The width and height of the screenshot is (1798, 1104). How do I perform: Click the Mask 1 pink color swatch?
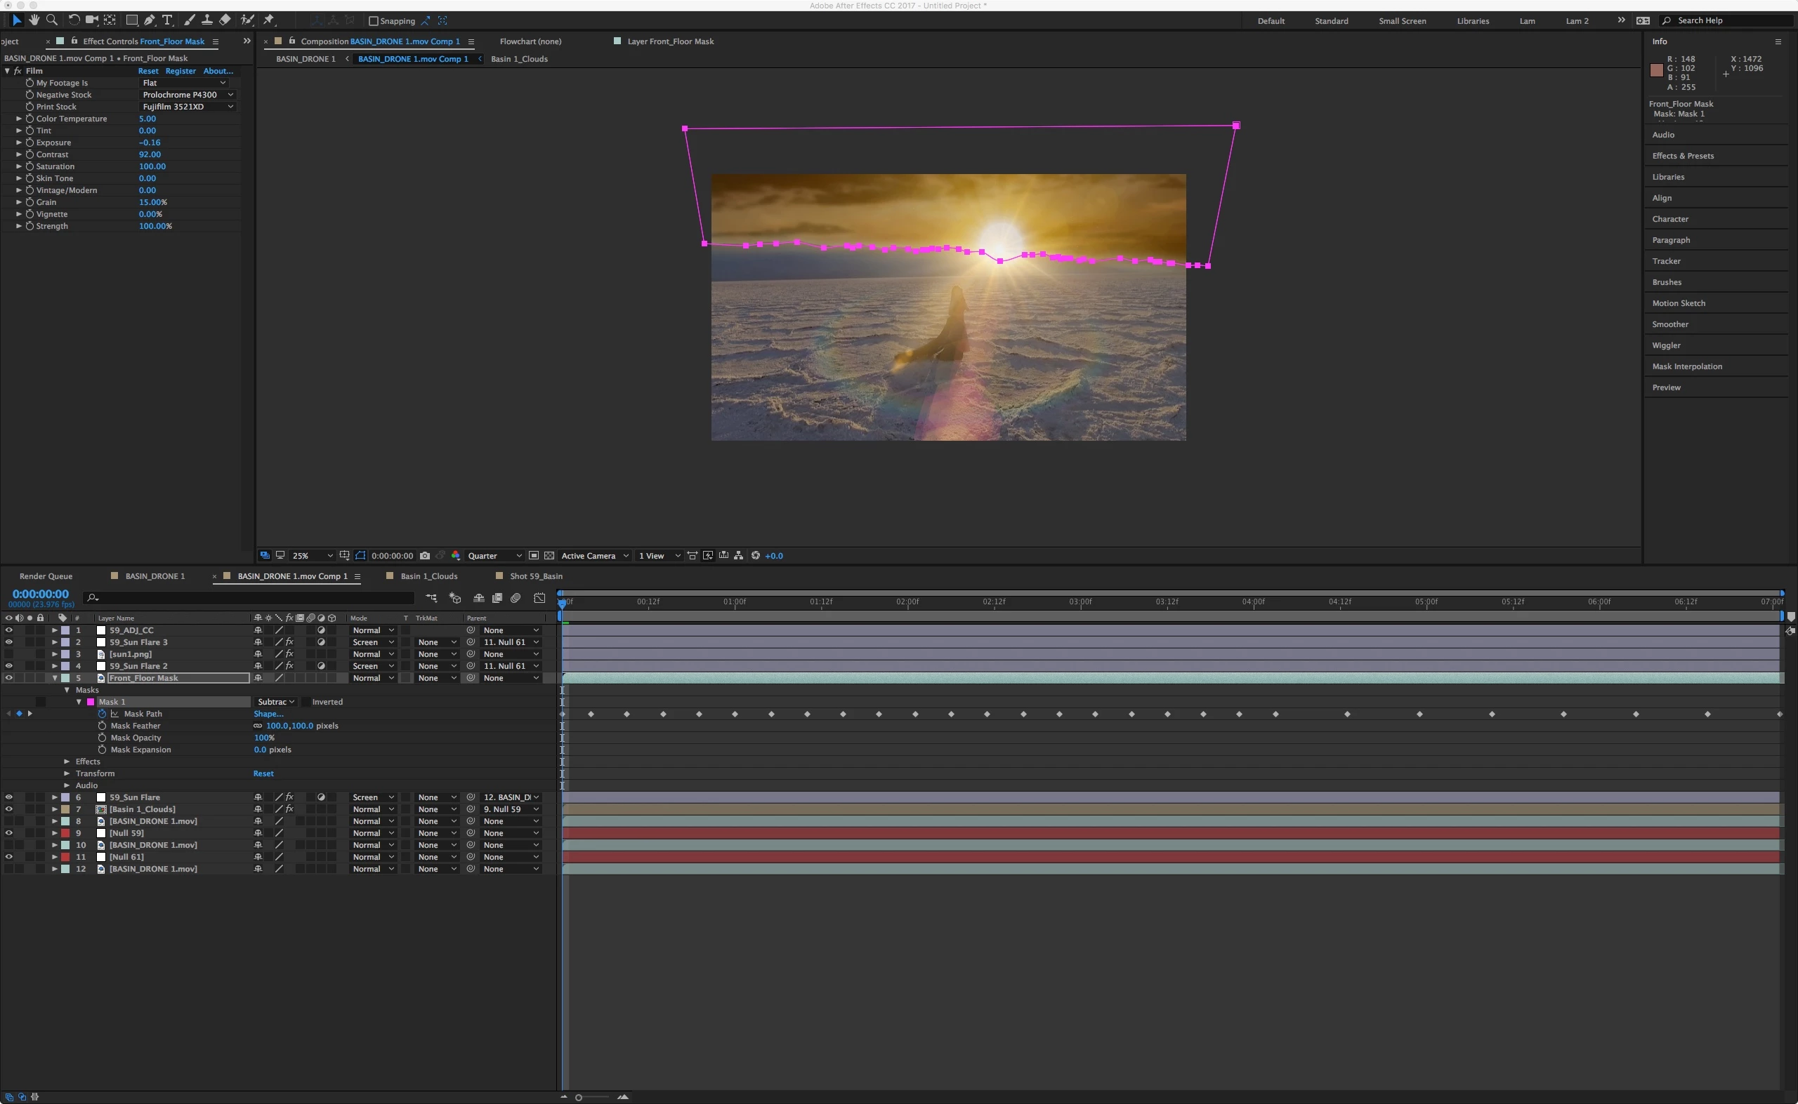point(91,702)
